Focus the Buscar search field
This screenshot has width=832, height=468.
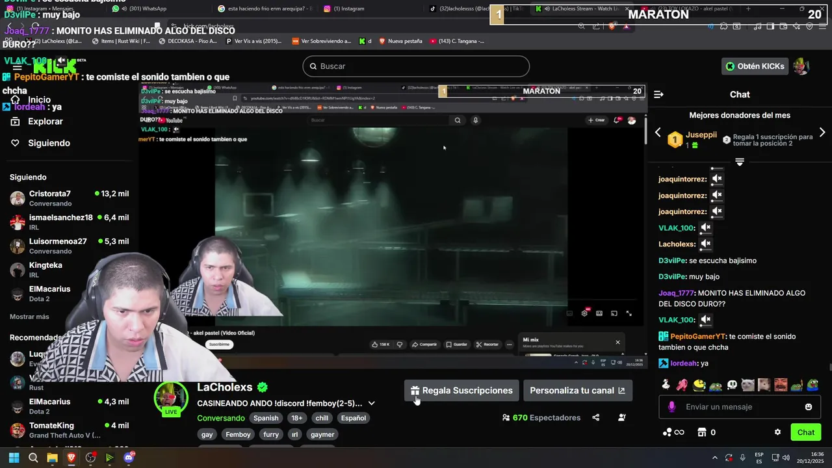pyautogui.click(x=416, y=66)
